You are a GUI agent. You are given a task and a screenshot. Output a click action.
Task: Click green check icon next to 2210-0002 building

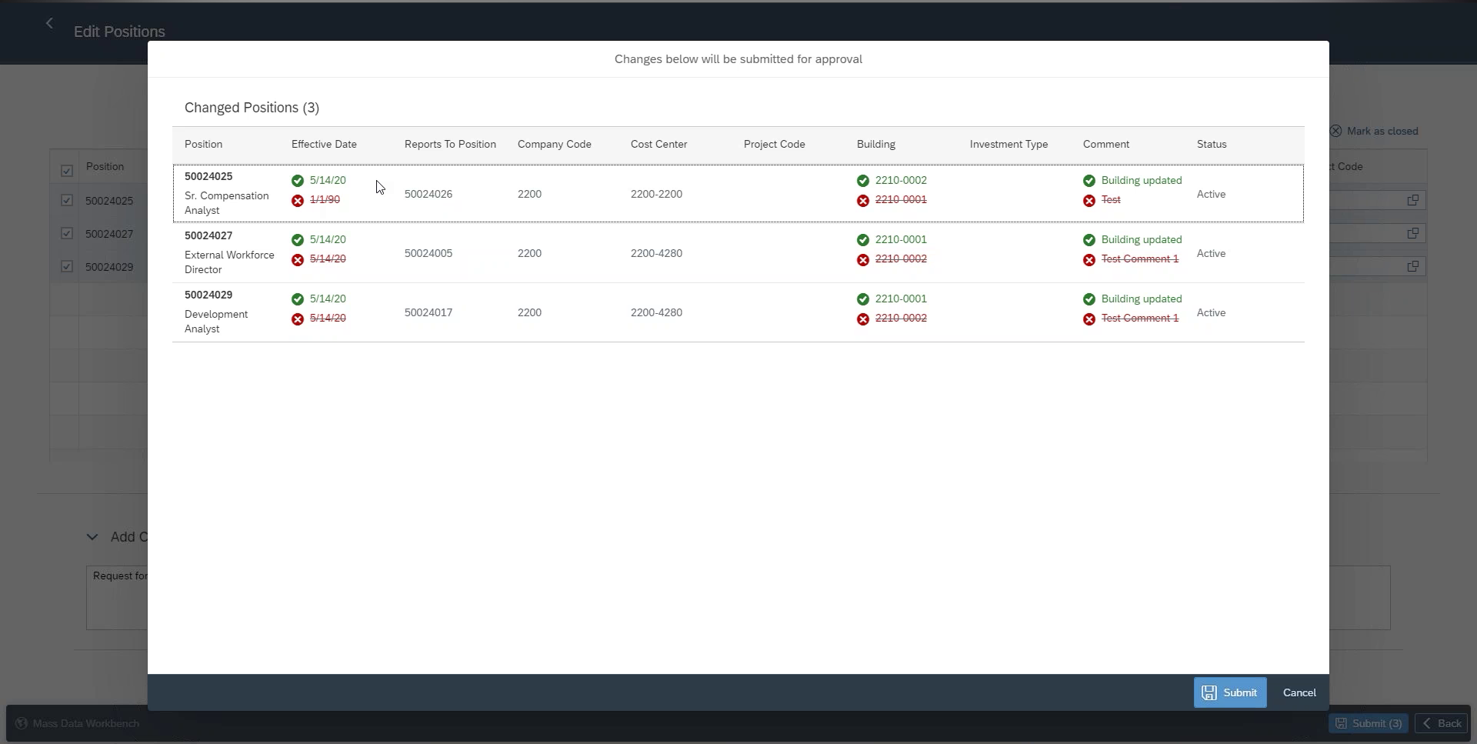tap(862, 181)
